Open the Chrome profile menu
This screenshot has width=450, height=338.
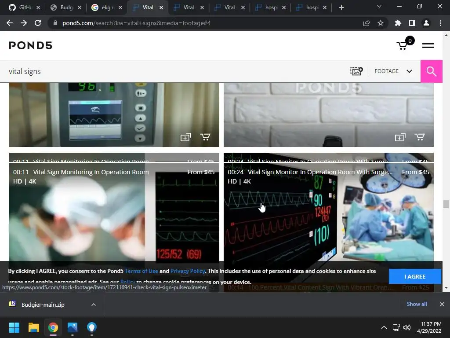[426, 23]
